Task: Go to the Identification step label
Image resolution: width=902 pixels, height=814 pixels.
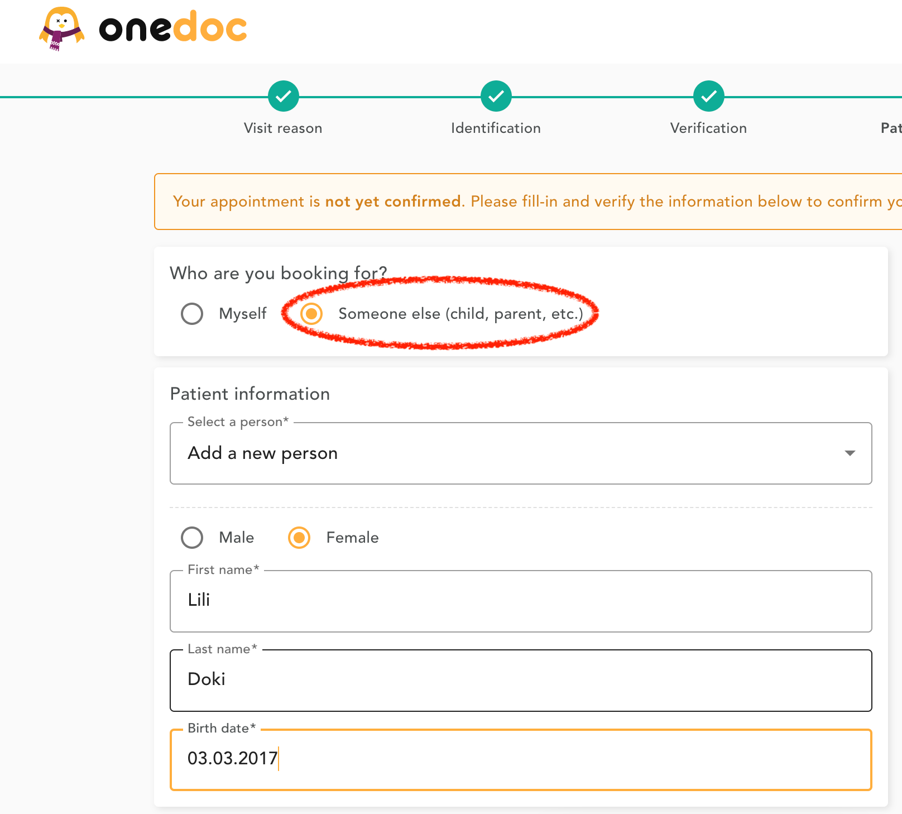Action: [x=496, y=128]
